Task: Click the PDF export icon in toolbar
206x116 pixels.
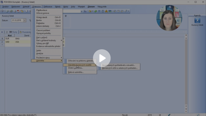Action: (18, 11)
